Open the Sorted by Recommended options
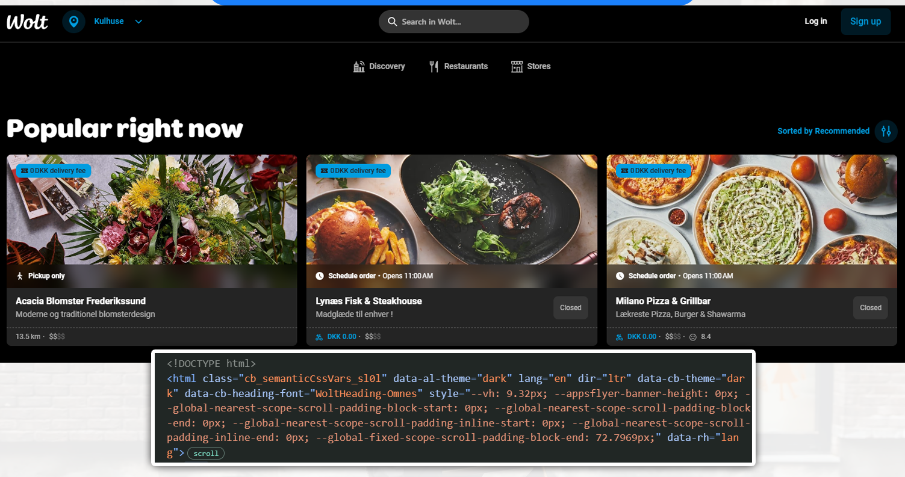Viewport: 905px width, 477px height. click(x=823, y=131)
